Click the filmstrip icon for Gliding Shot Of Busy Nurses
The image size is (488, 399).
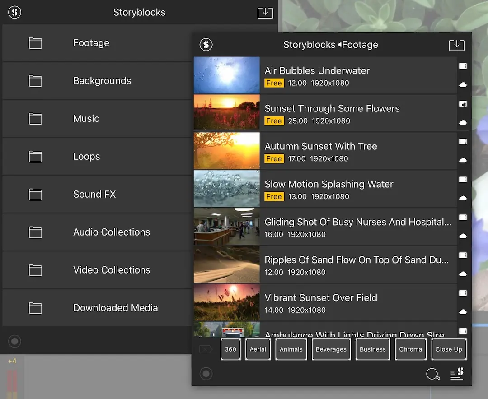coord(463,217)
